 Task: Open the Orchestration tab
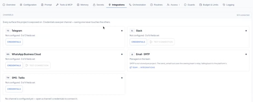click(137, 5)
